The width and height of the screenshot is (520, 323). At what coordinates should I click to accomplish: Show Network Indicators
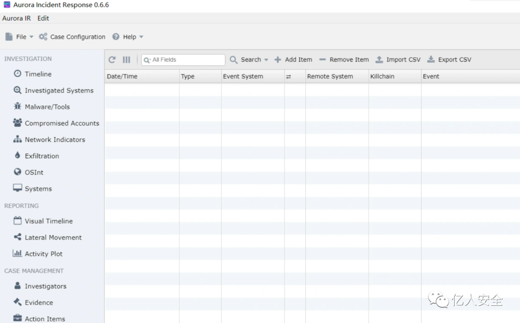tap(55, 139)
